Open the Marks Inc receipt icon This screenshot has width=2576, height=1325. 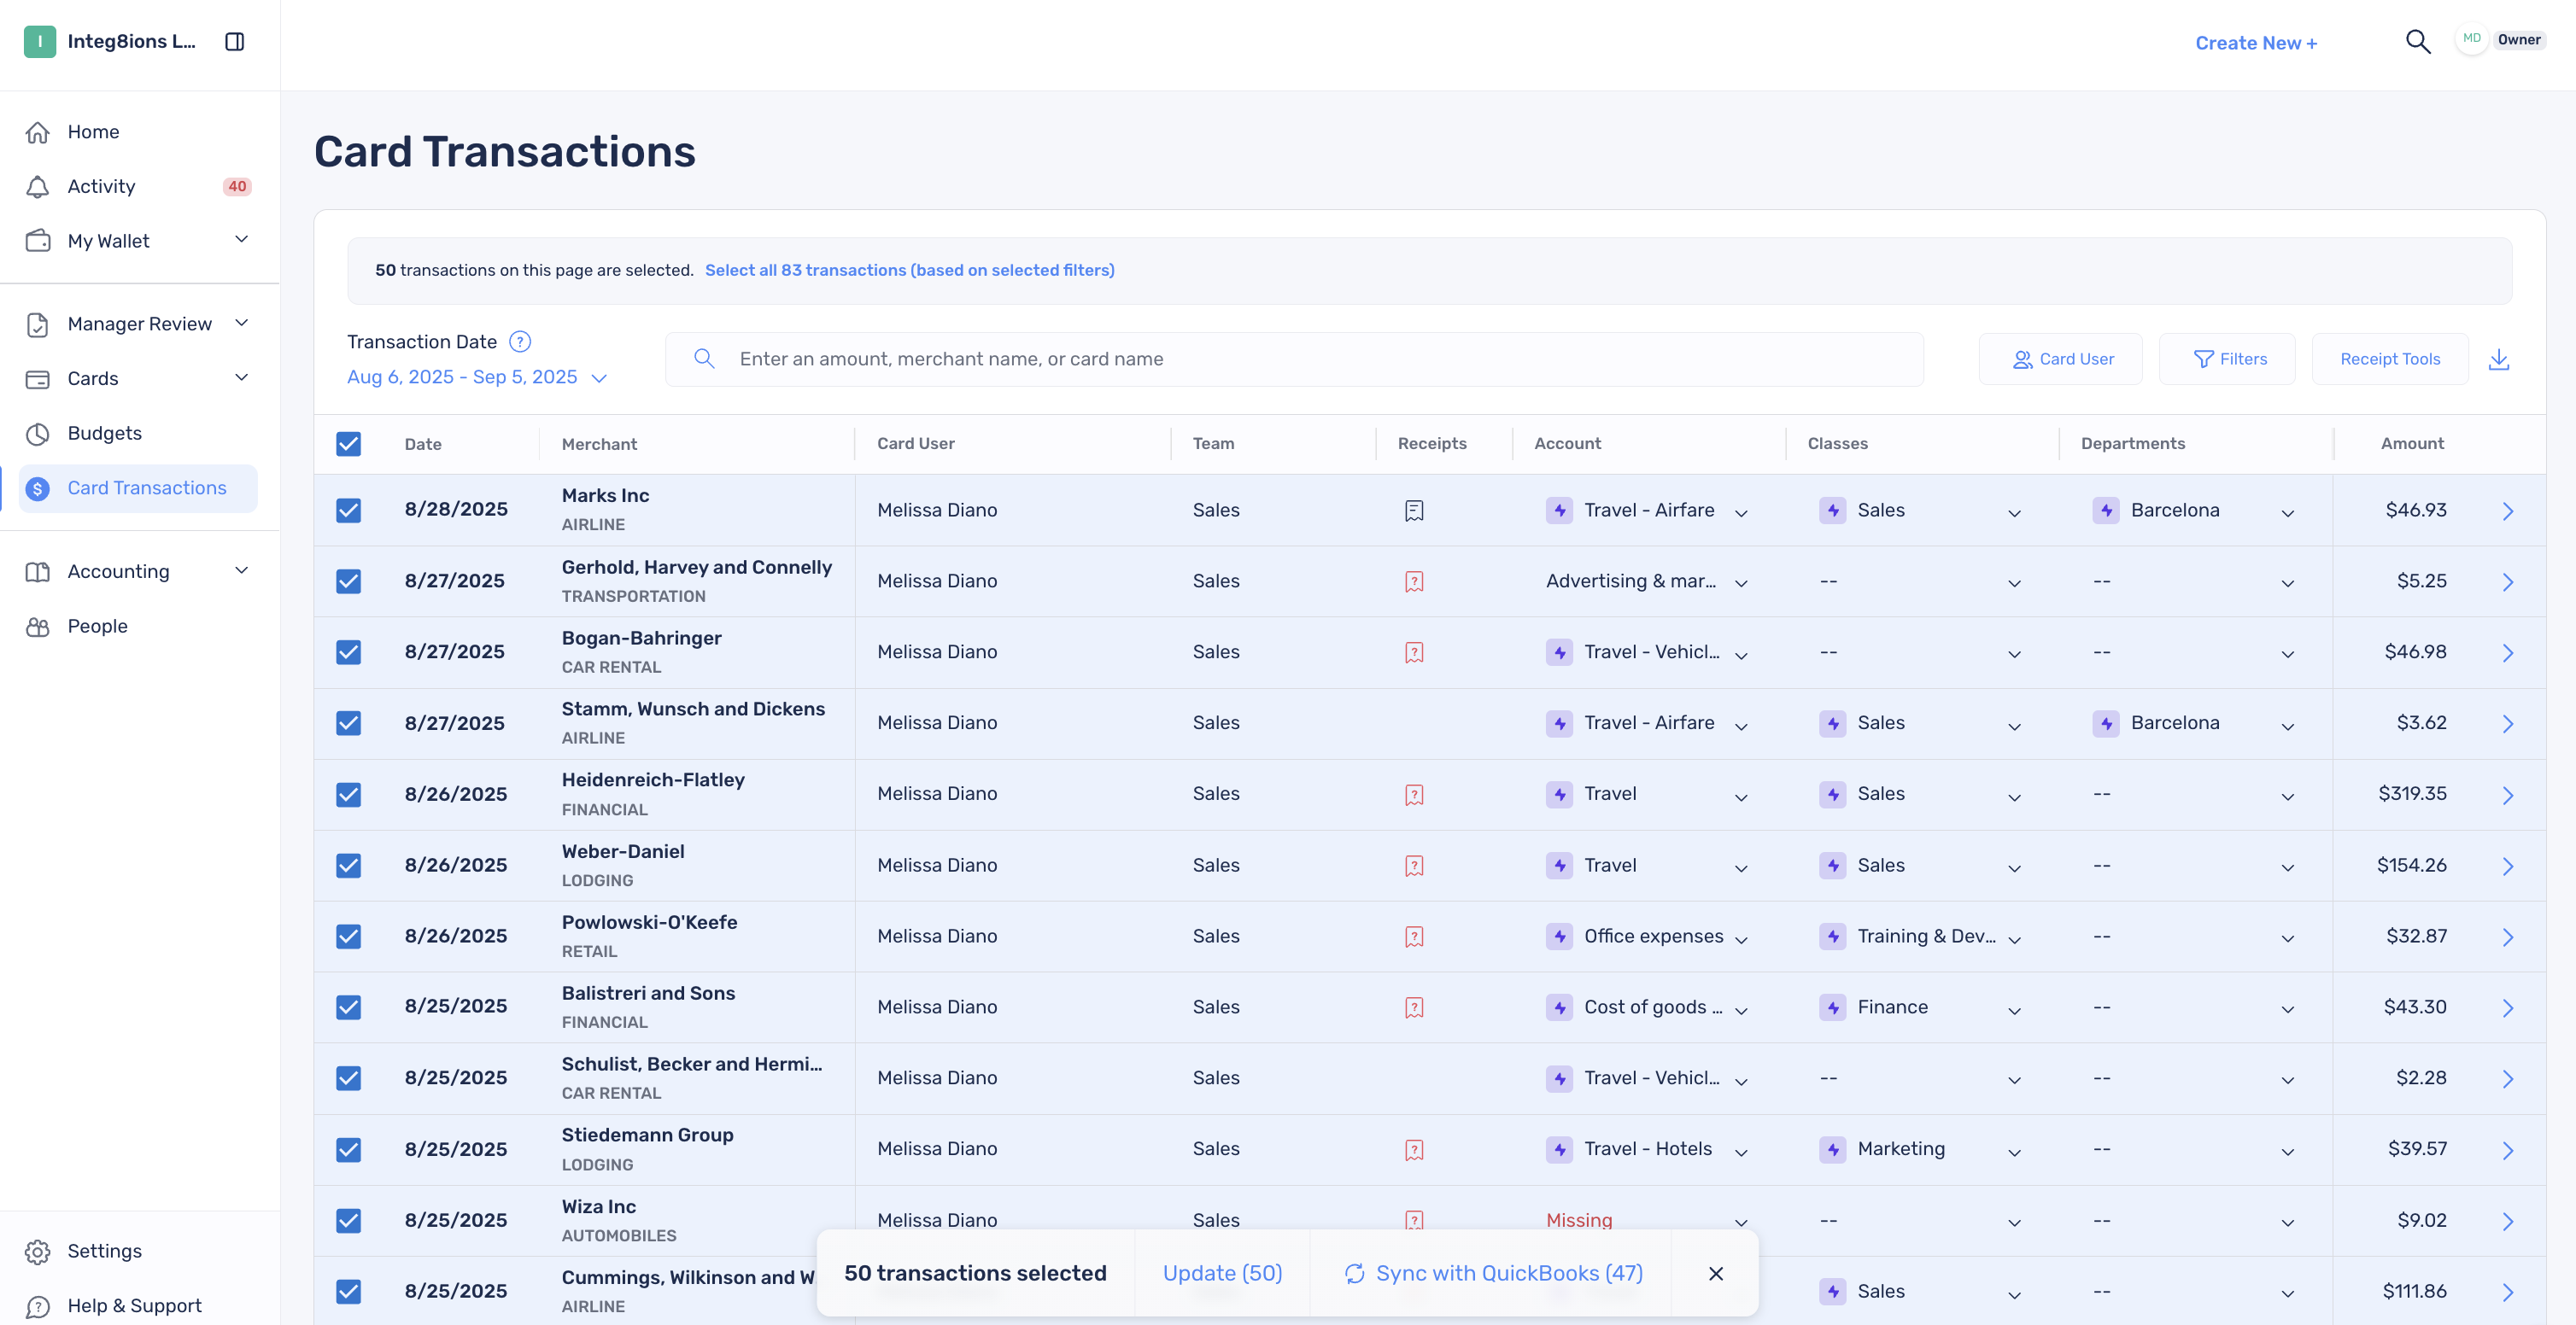pos(1413,511)
